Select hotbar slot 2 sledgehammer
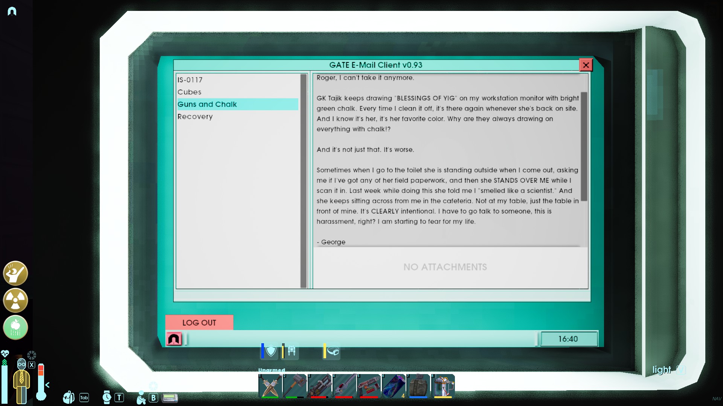The height and width of the screenshot is (406, 723). click(295, 386)
